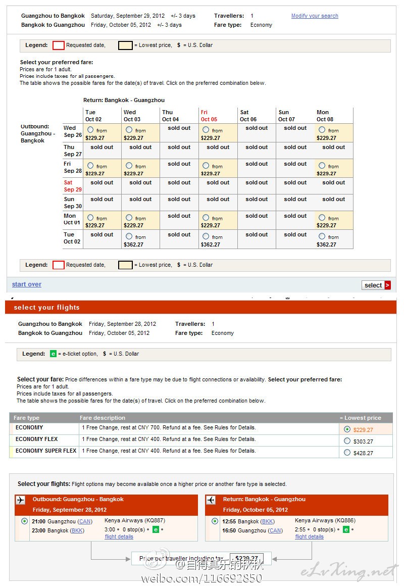Screen dimensions: 404x588
Task: Click 'Return: Bangkok - Guangzhou' title above fare grid
Action: [124, 100]
